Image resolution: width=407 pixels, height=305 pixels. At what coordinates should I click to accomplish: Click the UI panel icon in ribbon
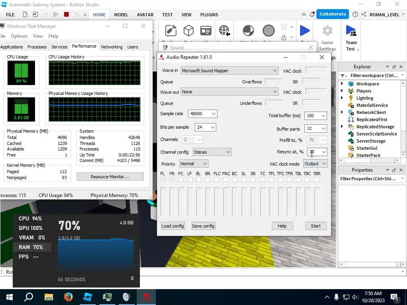[x=205, y=31]
